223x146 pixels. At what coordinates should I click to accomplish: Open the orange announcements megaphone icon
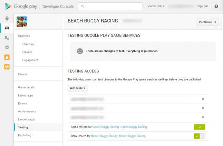[7, 67]
